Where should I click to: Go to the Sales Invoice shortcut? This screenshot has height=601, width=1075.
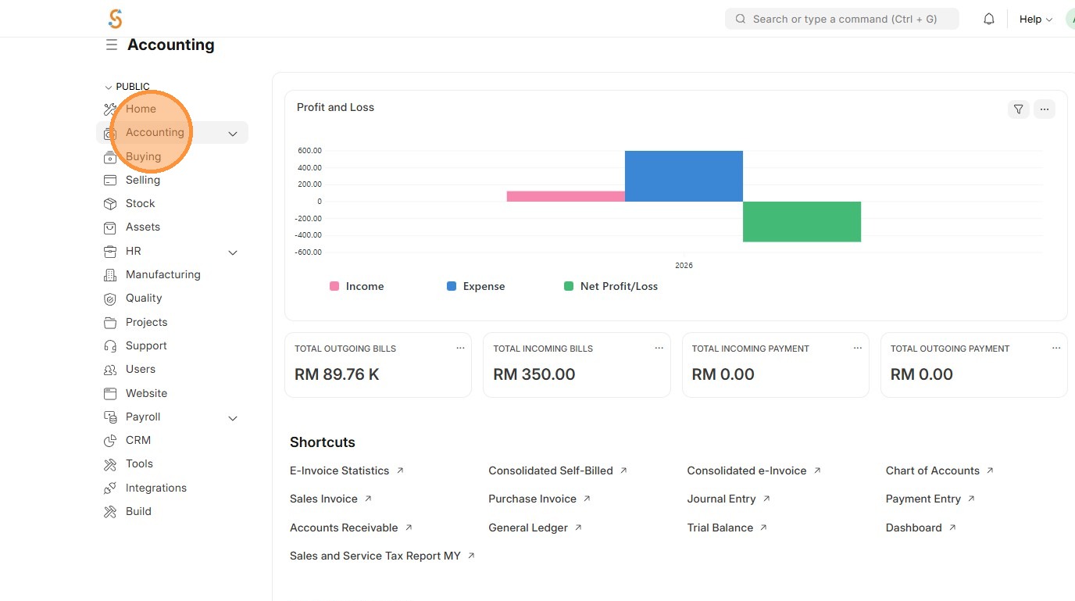[x=331, y=499]
